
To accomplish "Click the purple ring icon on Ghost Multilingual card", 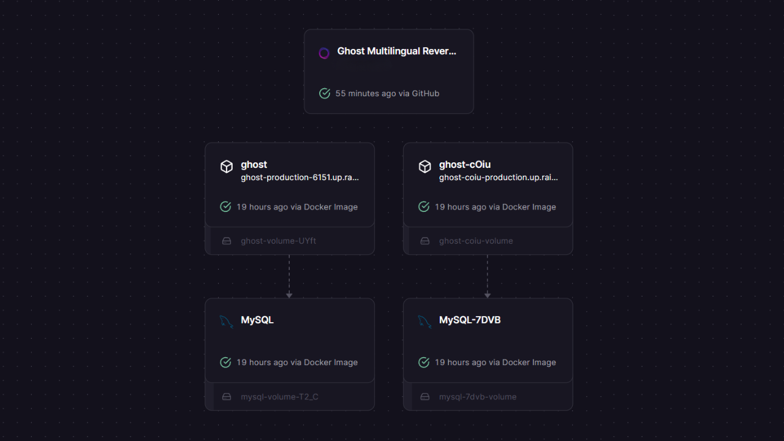I will tap(324, 53).
